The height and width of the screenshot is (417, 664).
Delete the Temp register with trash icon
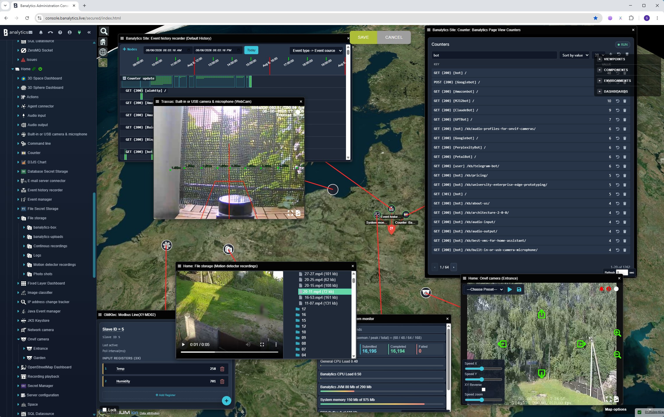(x=222, y=369)
